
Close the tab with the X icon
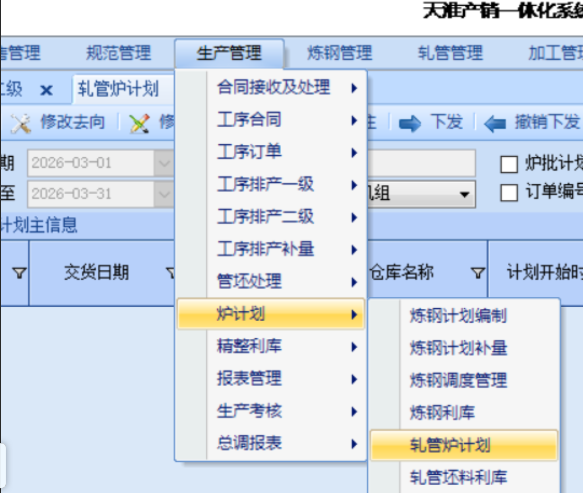46,90
